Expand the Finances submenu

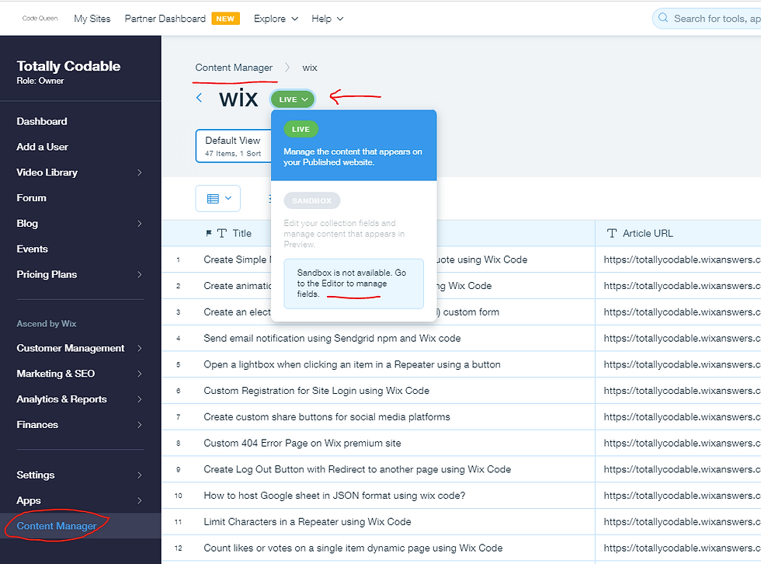point(140,425)
